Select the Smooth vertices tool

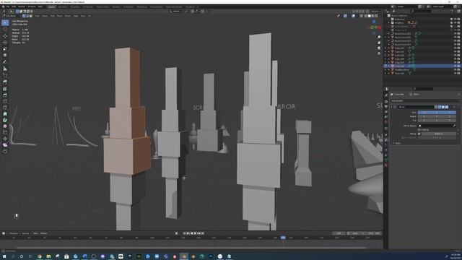(5, 126)
